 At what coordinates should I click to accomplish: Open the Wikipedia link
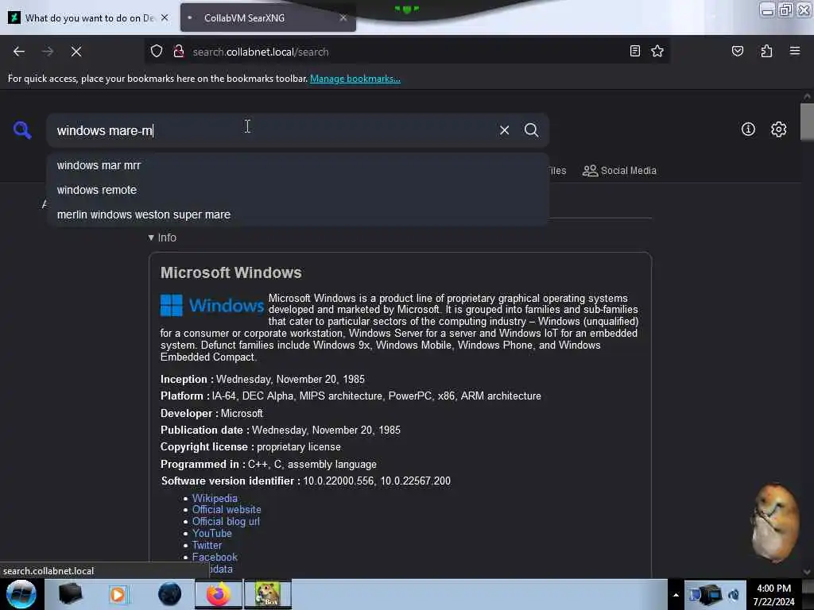tap(215, 498)
